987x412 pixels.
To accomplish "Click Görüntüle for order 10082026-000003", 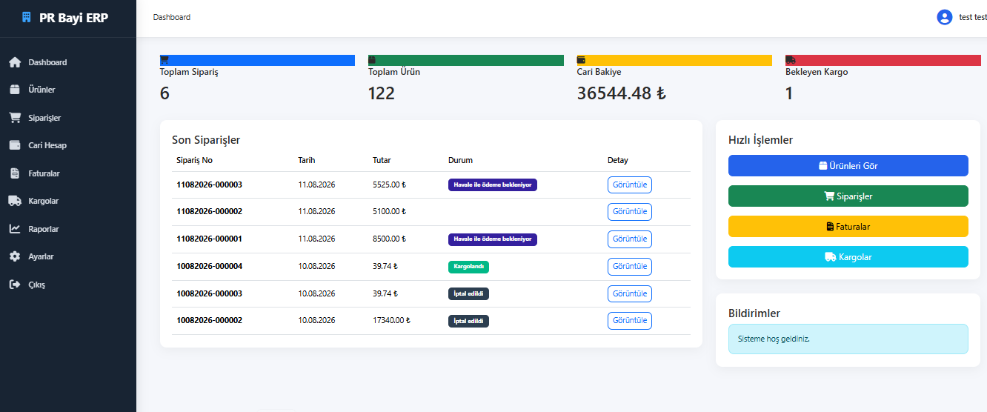I will tap(630, 293).
